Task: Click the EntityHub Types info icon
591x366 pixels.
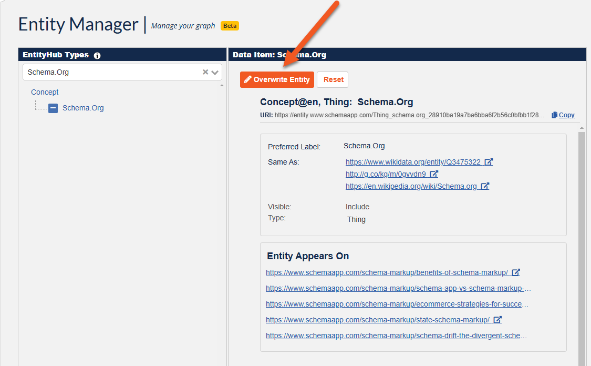Action: click(97, 55)
